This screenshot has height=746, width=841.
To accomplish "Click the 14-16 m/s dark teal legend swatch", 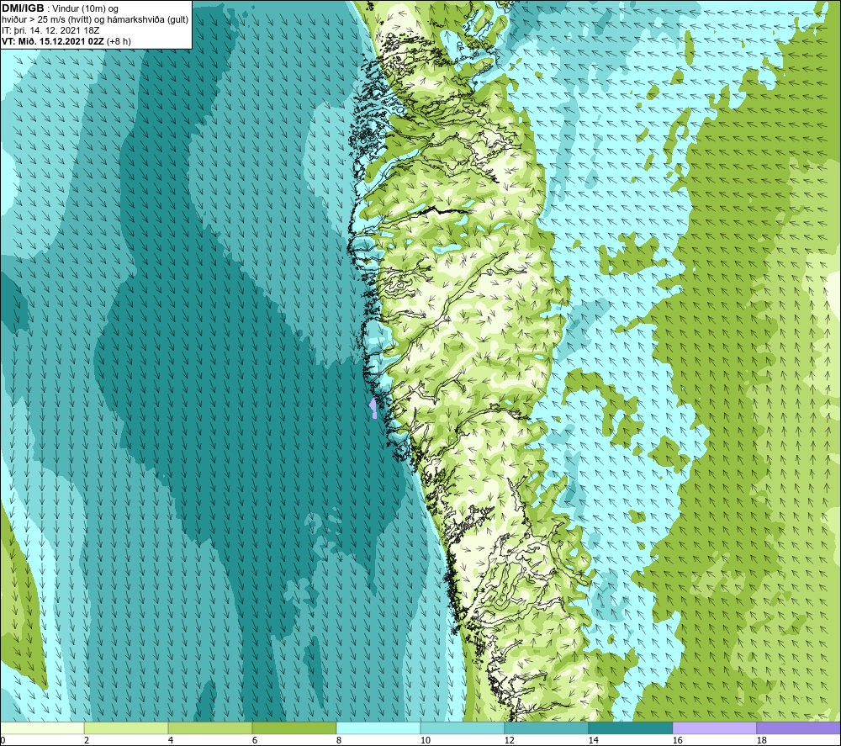I will (630, 727).
